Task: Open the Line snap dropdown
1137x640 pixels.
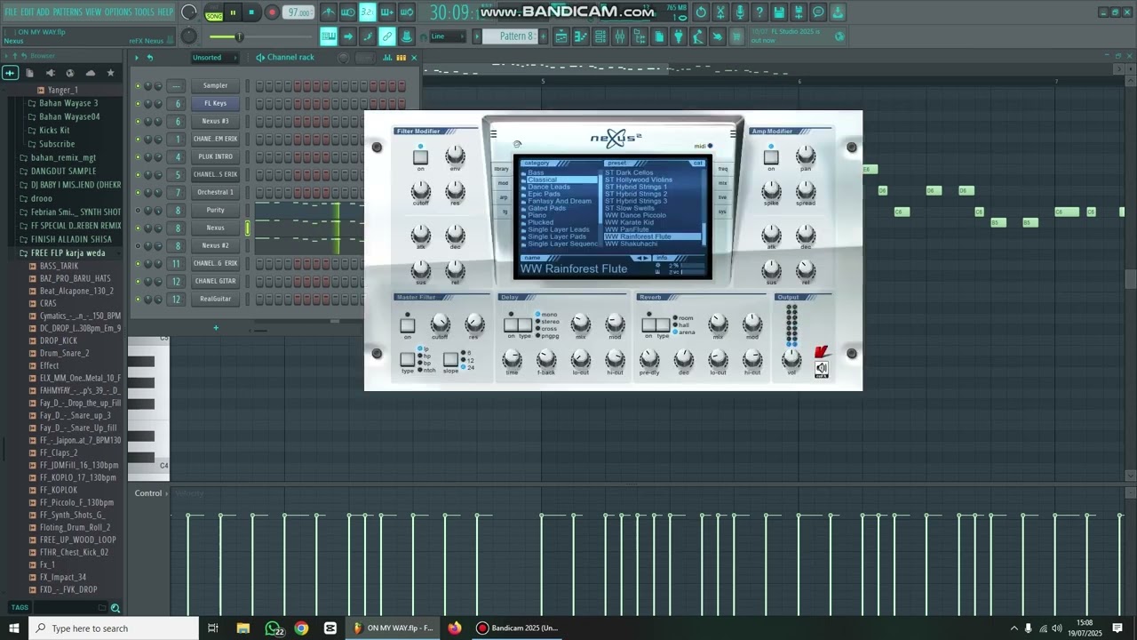Action: pyautogui.click(x=448, y=36)
